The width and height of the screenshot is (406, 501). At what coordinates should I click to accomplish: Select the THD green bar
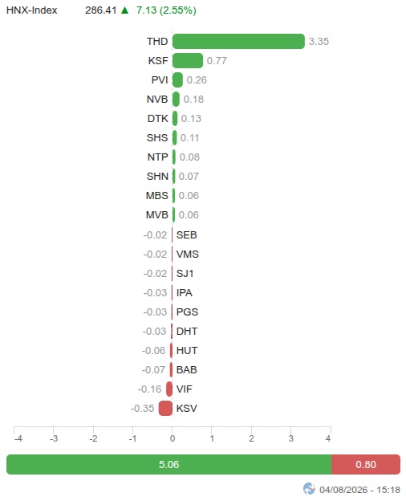click(x=238, y=41)
